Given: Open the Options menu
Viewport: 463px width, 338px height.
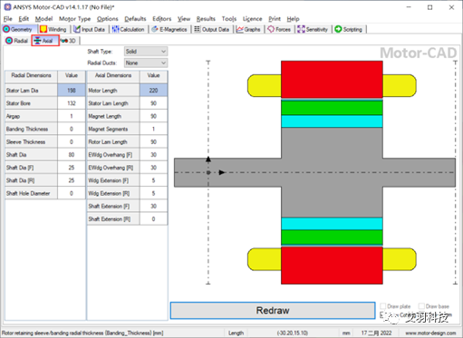Looking at the screenshot, I should [x=107, y=19].
